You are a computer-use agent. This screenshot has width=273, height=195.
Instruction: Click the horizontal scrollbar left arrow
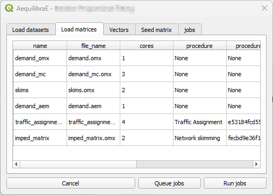pyautogui.click(x=16, y=164)
